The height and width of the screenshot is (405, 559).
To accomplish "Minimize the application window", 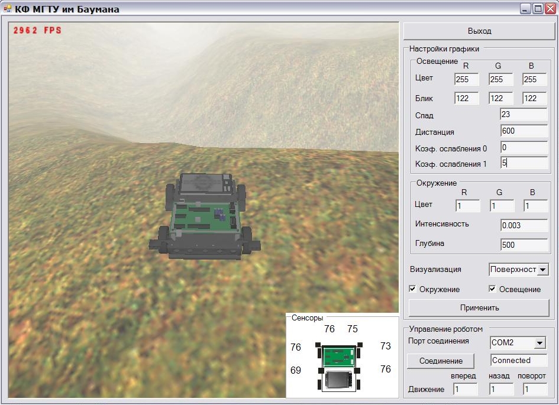I will click(x=525, y=9).
